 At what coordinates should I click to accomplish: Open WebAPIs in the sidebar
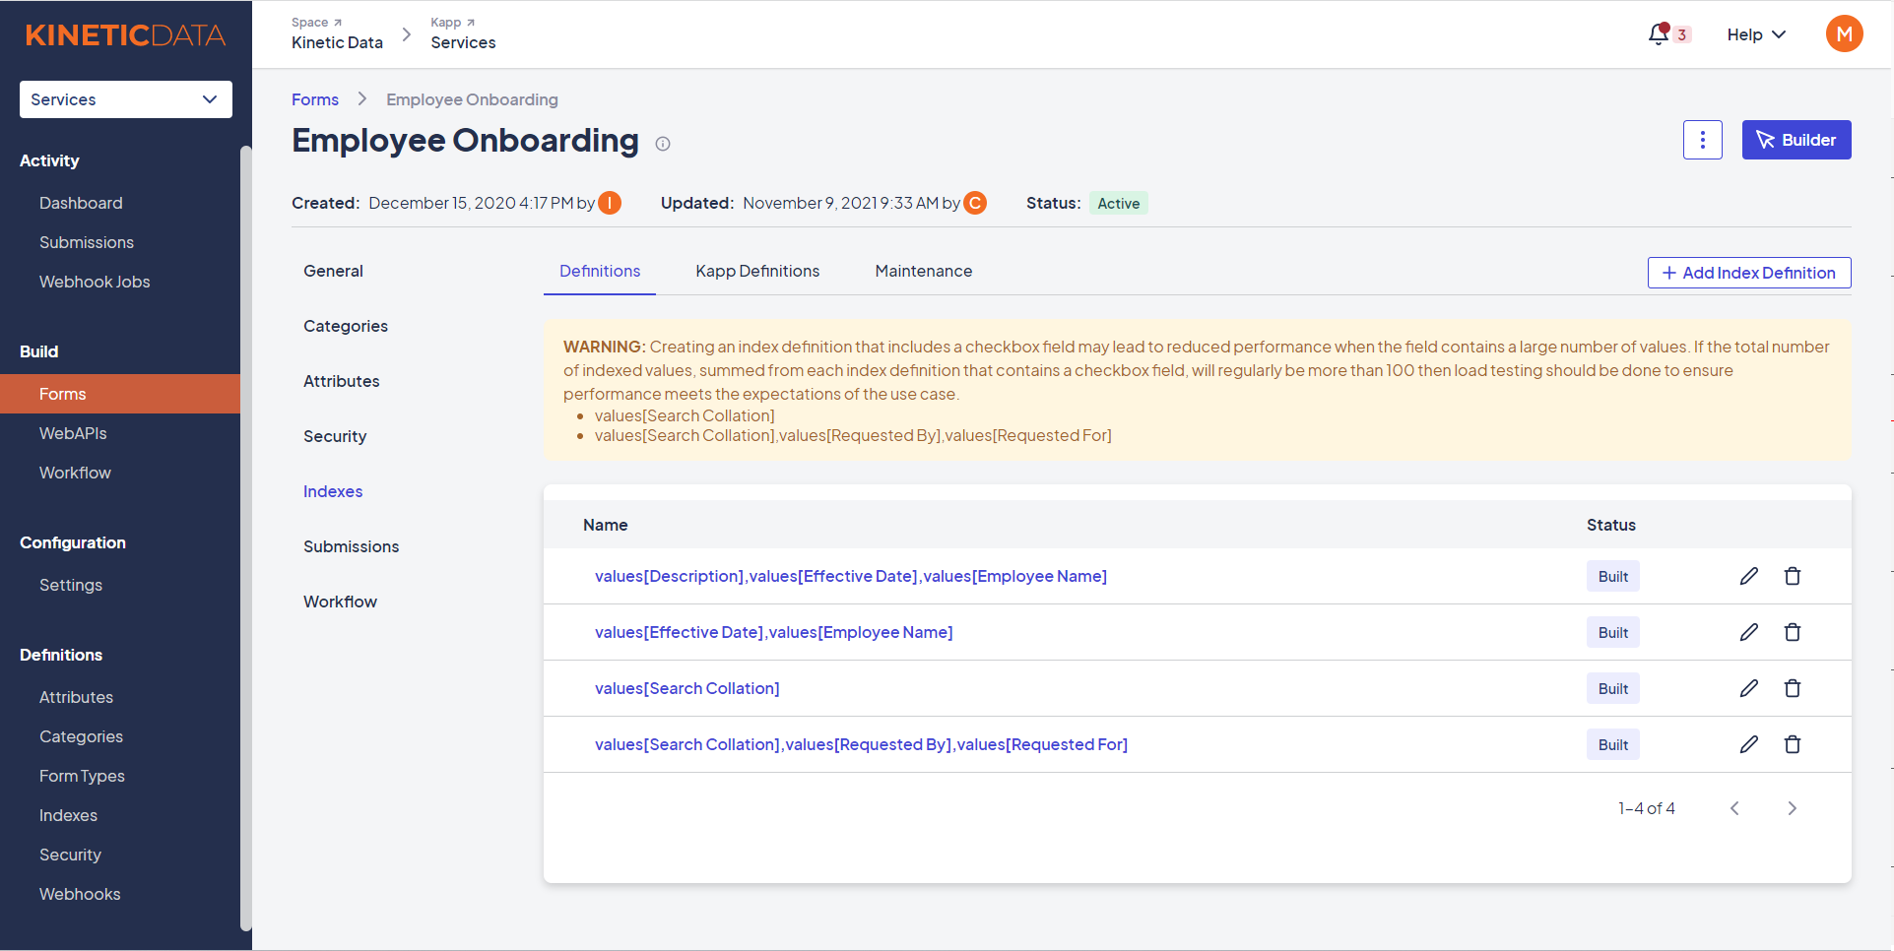pyautogui.click(x=73, y=433)
